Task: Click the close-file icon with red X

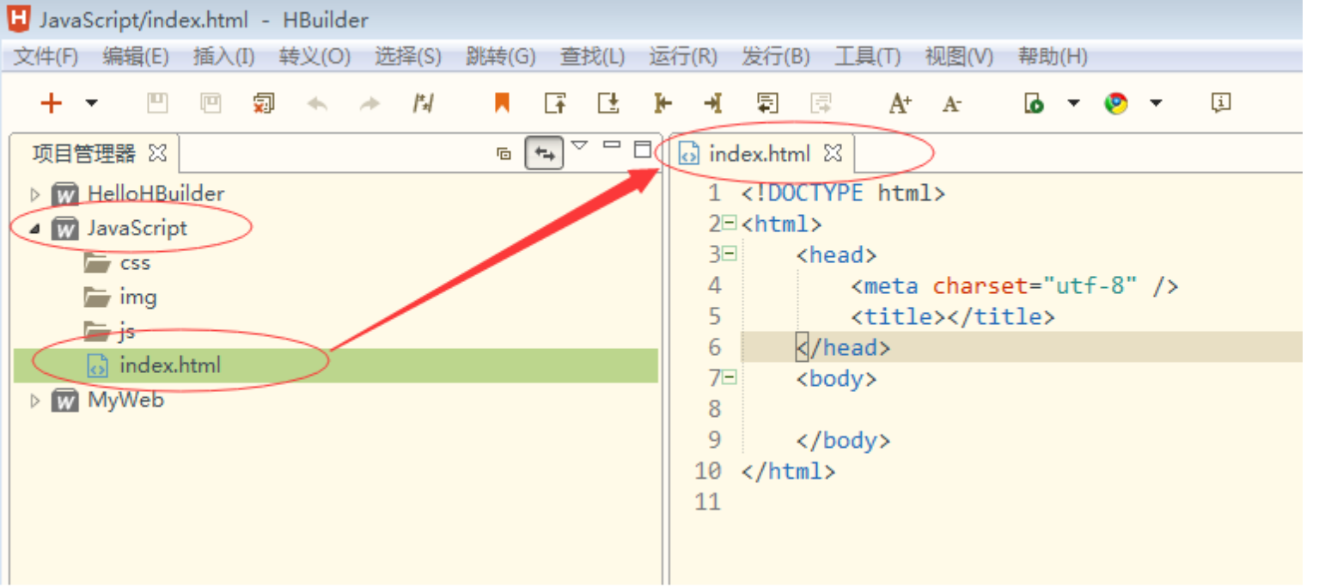Action: [x=264, y=103]
